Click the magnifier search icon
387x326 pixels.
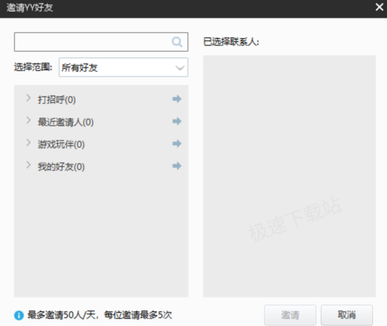pyautogui.click(x=177, y=42)
